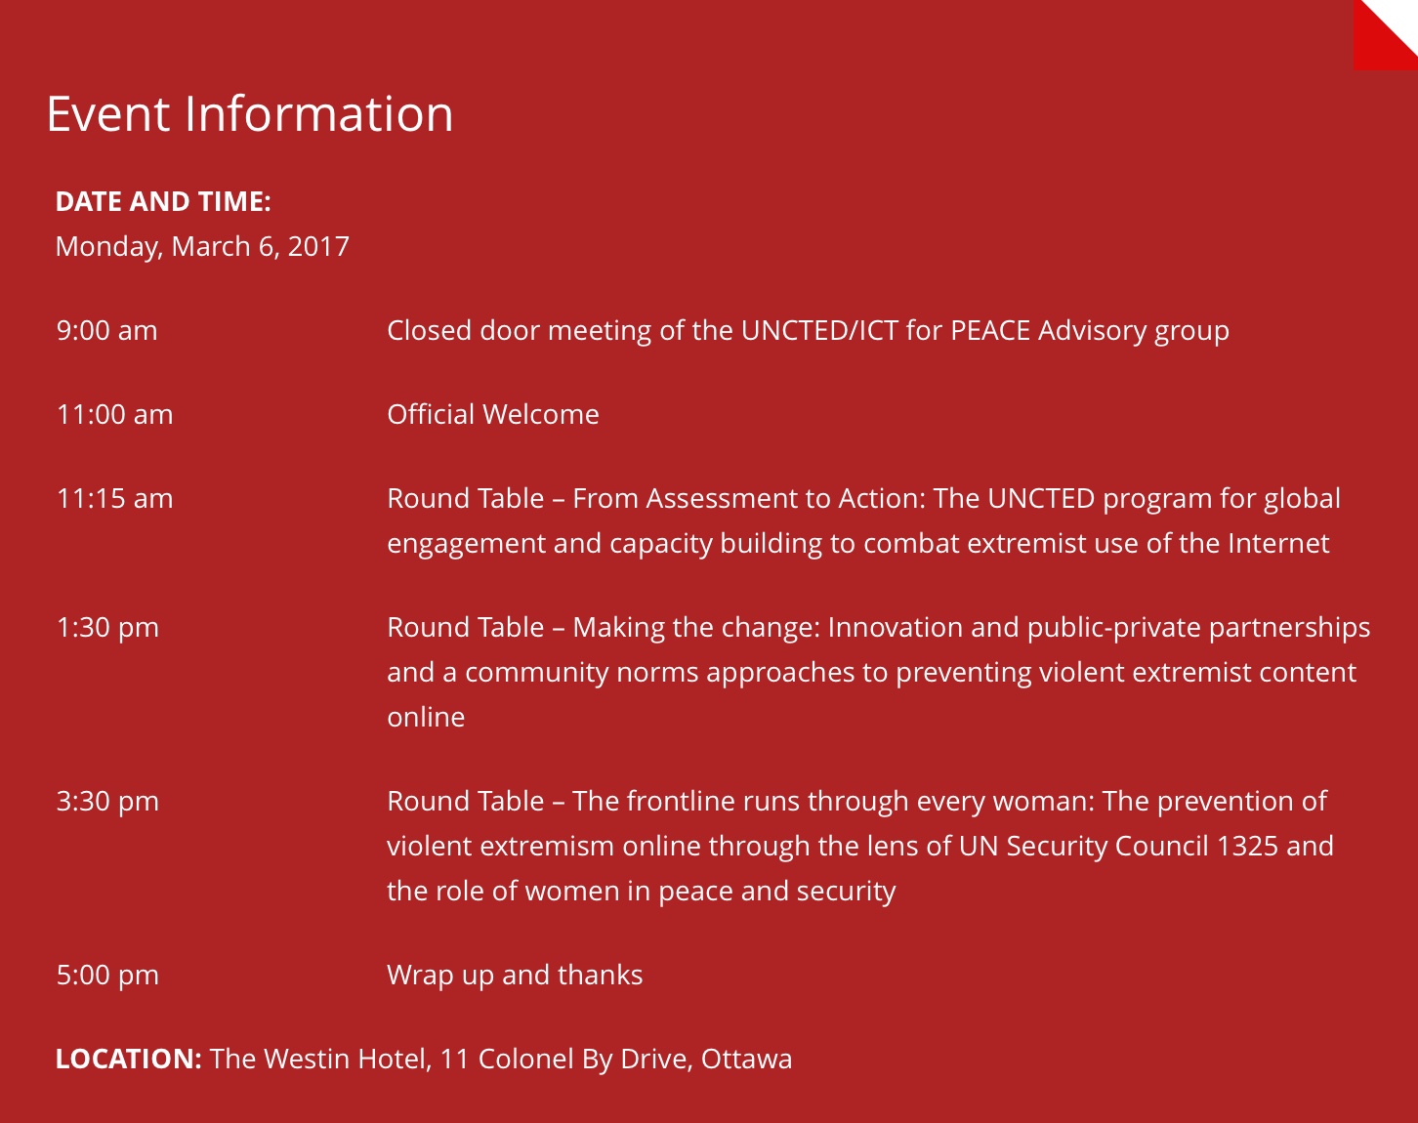1418x1123 pixels.
Task: Select the Official Welcome agenda item
Action: pyautogui.click(x=493, y=415)
